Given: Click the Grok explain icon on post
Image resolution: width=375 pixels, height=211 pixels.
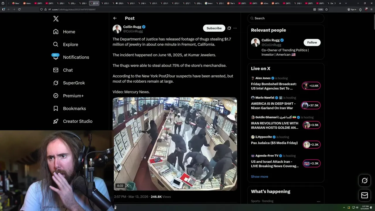Looking at the screenshot, I should [229, 28].
